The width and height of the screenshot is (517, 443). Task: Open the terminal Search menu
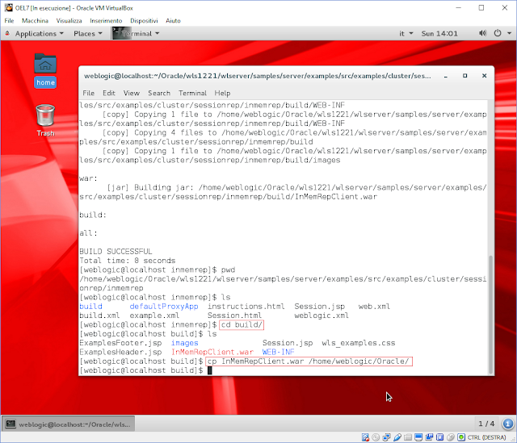point(159,94)
